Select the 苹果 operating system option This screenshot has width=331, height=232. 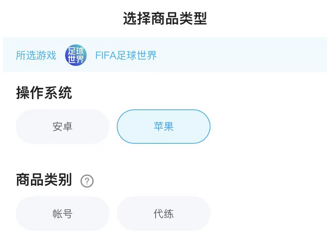[x=164, y=127]
